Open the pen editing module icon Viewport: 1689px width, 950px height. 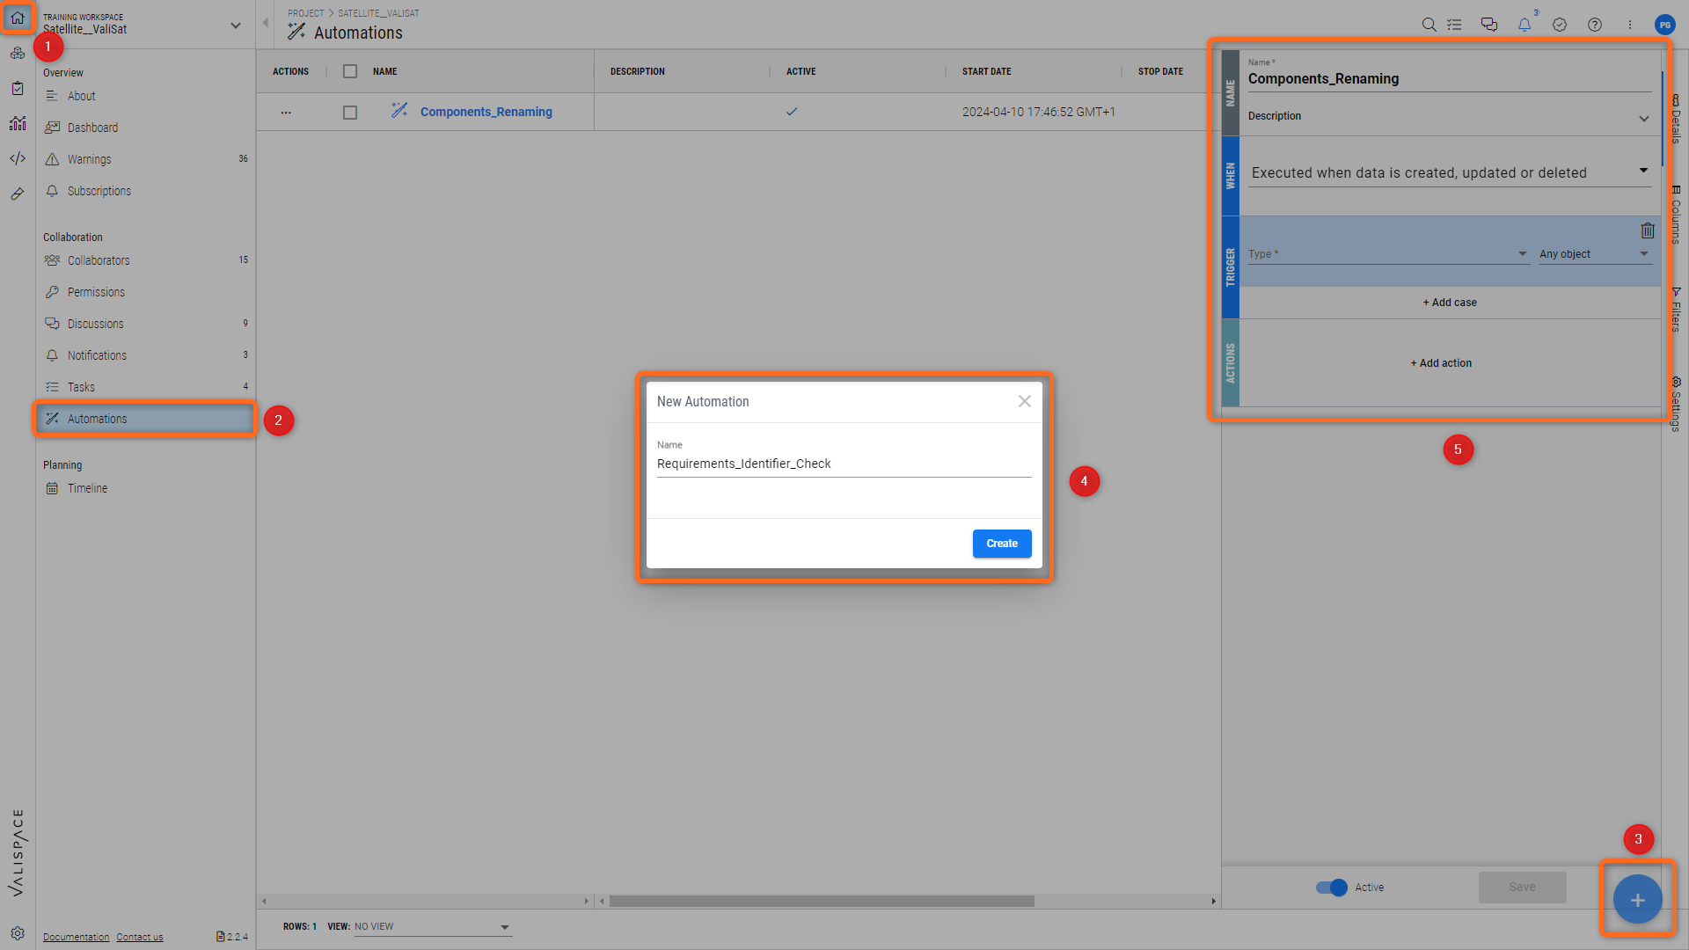pyautogui.click(x=18, y=194)
